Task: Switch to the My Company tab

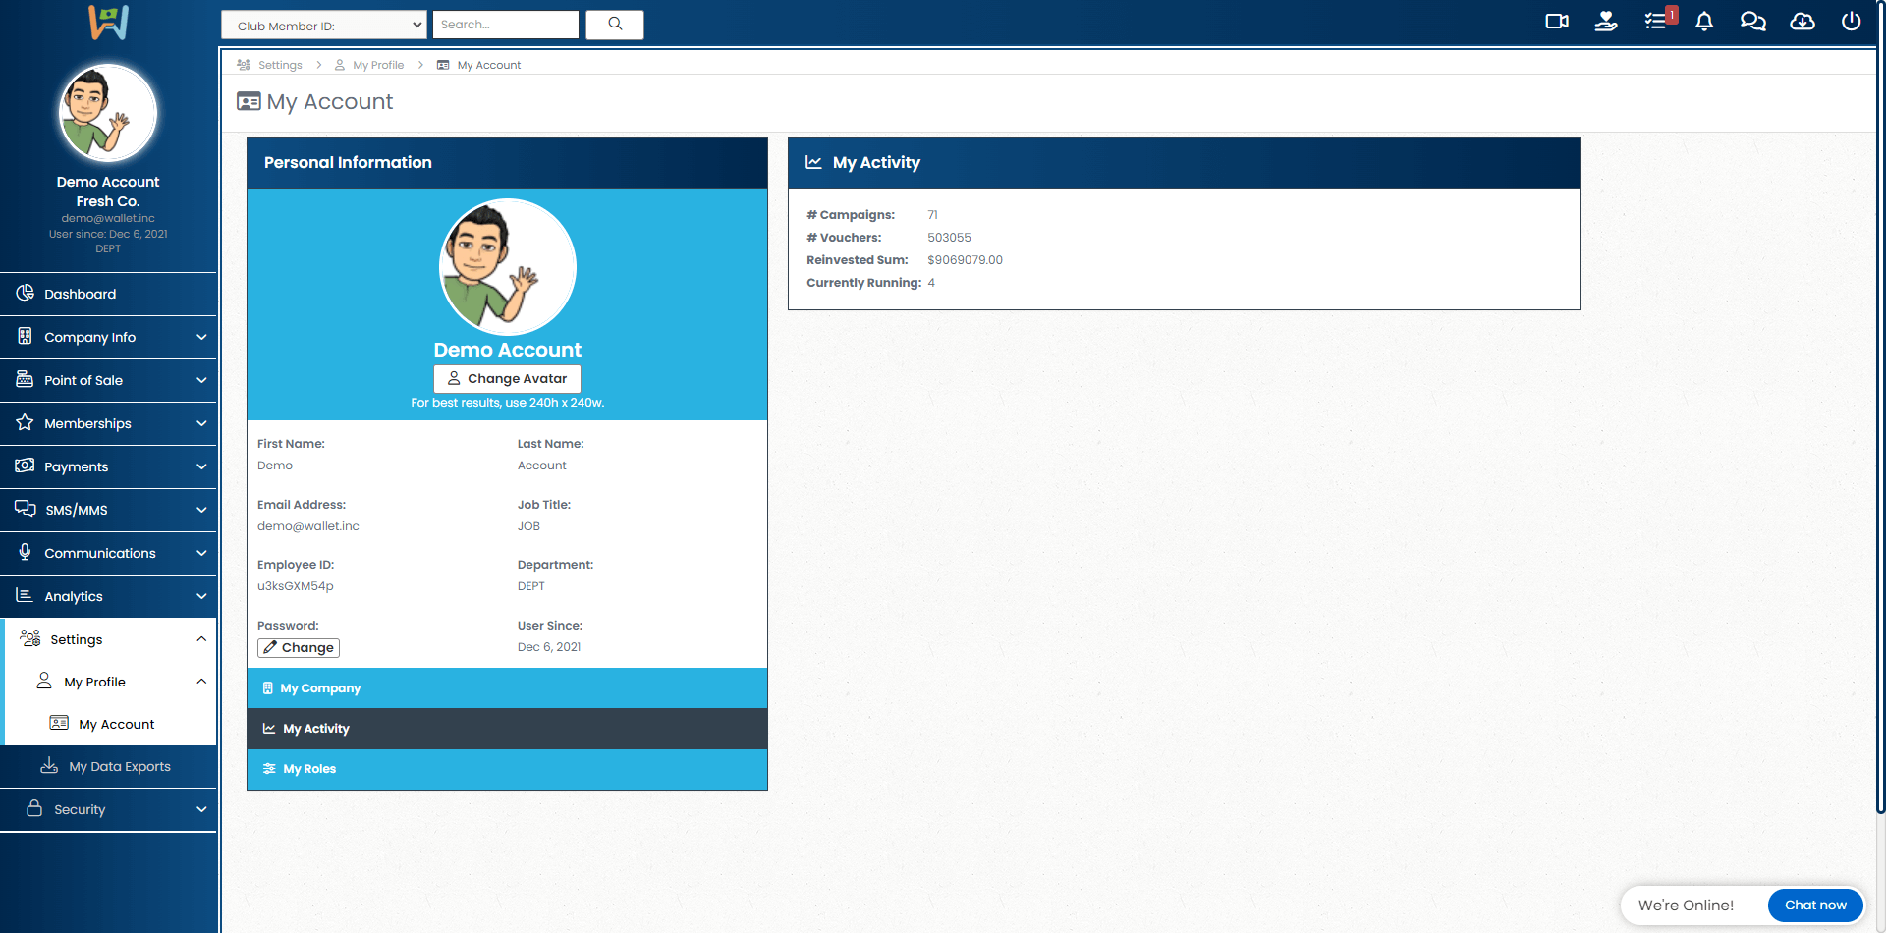Action: point(320,688)
